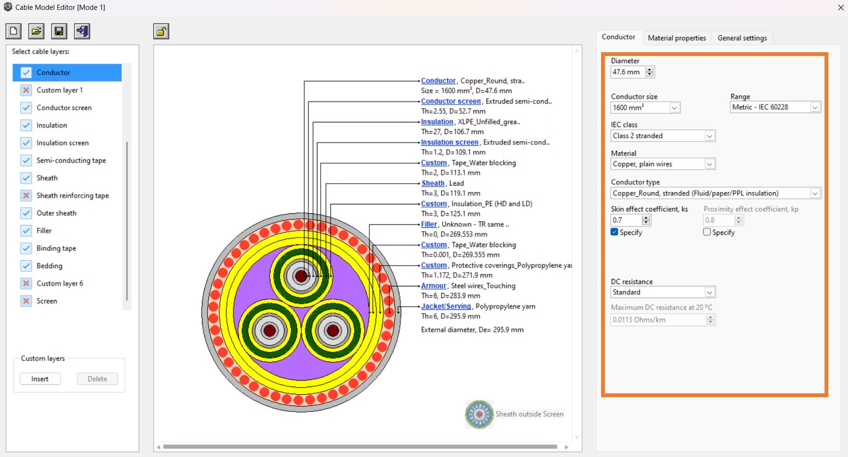Open the Armour layer details link

pos(433,286)
